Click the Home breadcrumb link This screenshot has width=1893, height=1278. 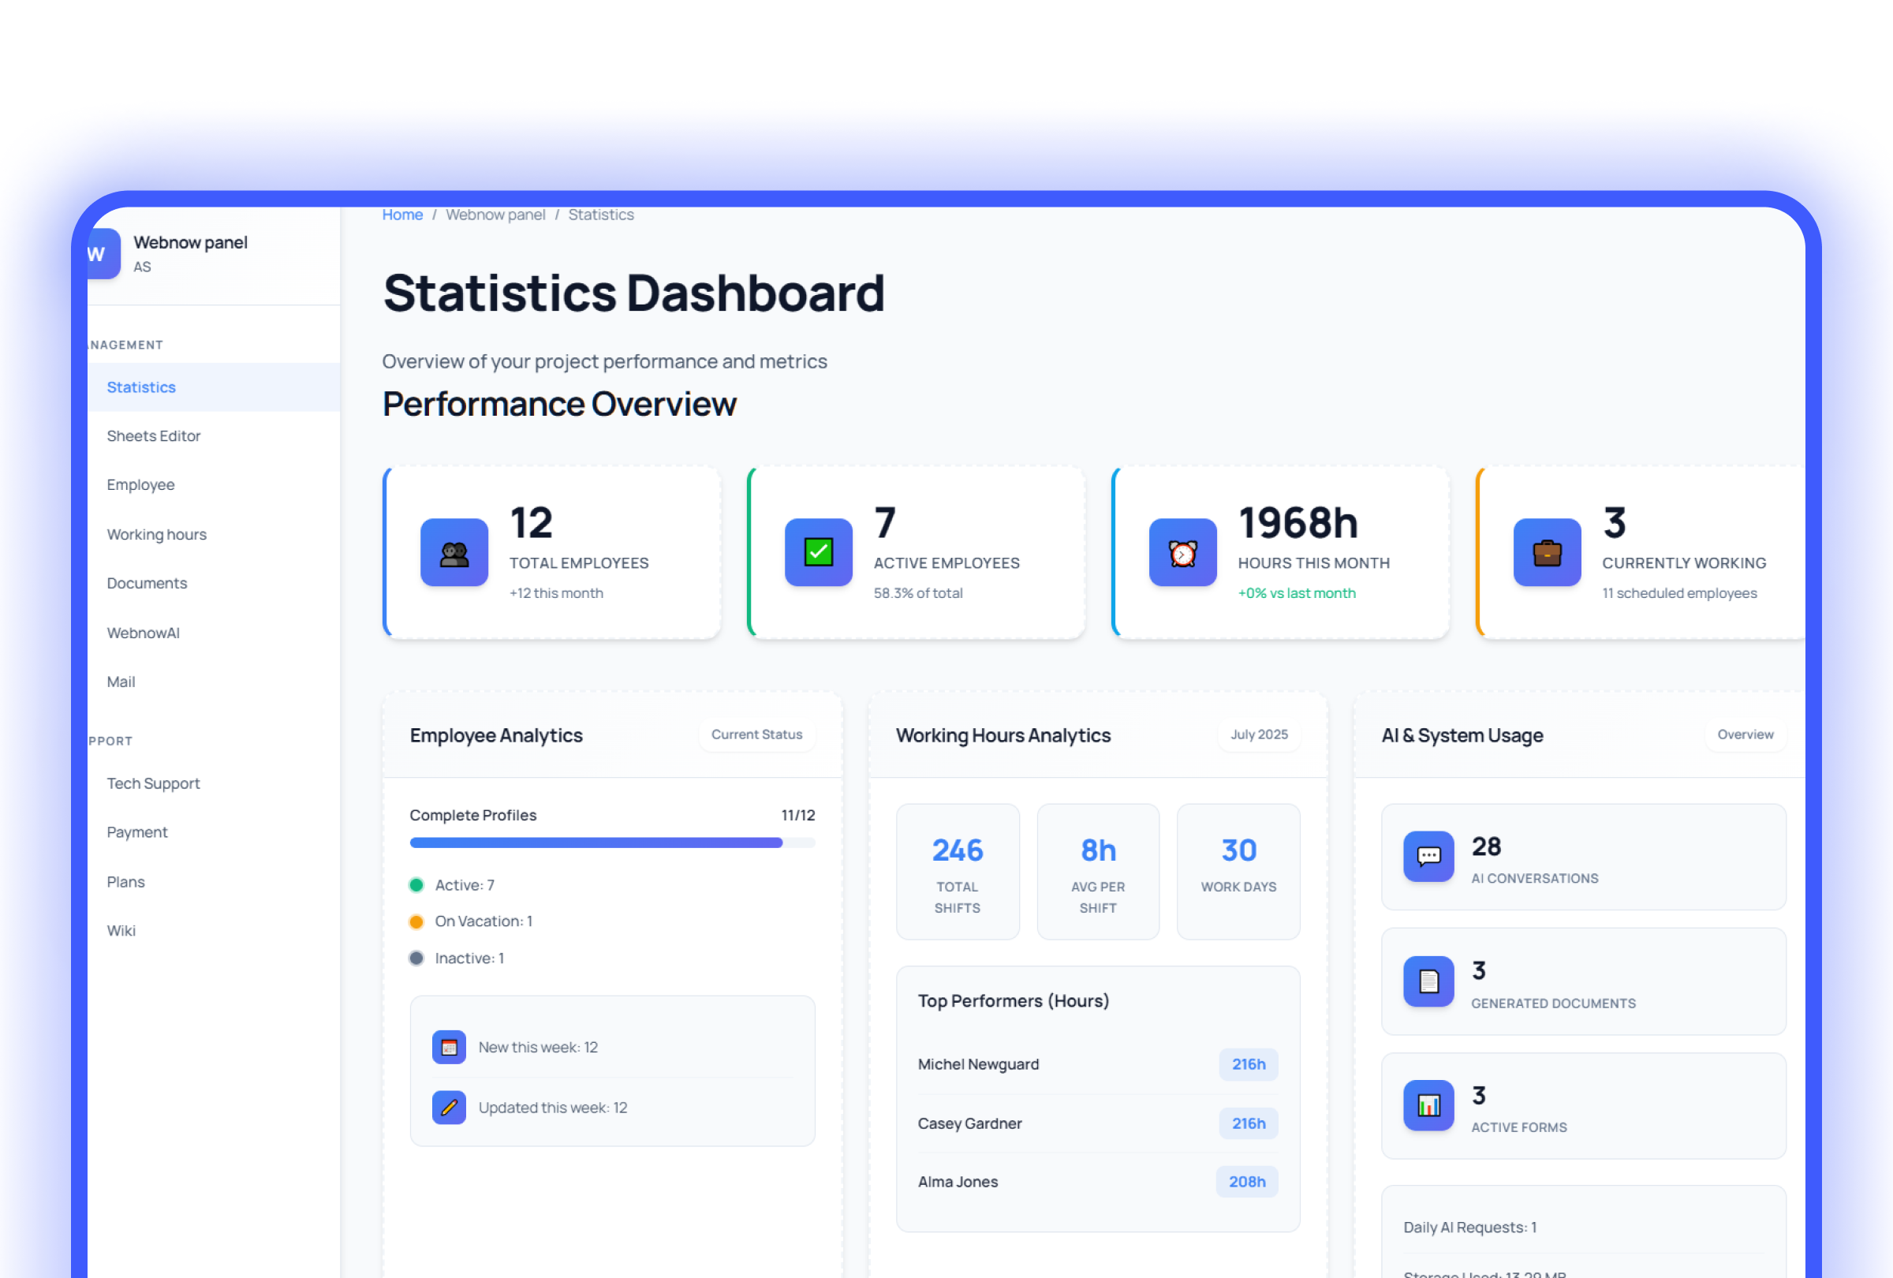402,215
